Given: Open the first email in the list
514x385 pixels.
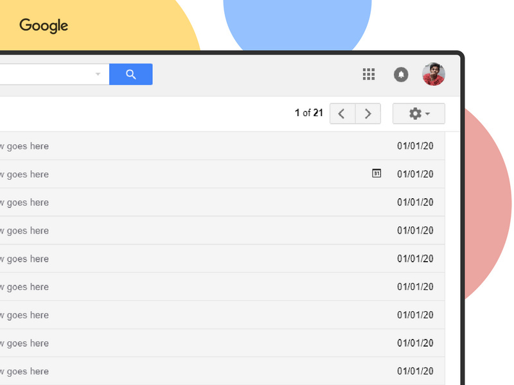Looking at the screenshot, I should pyautogui.click(x=193, y=146).
